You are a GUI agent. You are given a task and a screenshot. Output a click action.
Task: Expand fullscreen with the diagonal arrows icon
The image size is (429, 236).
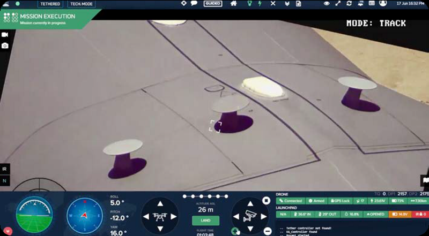336,4
